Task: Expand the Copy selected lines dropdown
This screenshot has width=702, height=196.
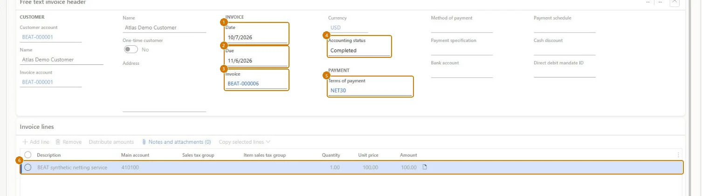Action: (x=245, y=142)
